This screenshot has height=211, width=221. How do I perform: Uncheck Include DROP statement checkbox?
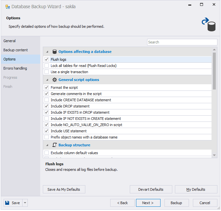47,106
